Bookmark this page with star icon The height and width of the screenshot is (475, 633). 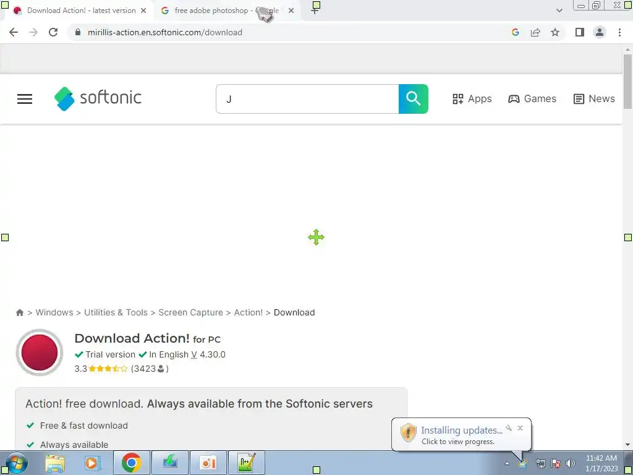[555, 32]
